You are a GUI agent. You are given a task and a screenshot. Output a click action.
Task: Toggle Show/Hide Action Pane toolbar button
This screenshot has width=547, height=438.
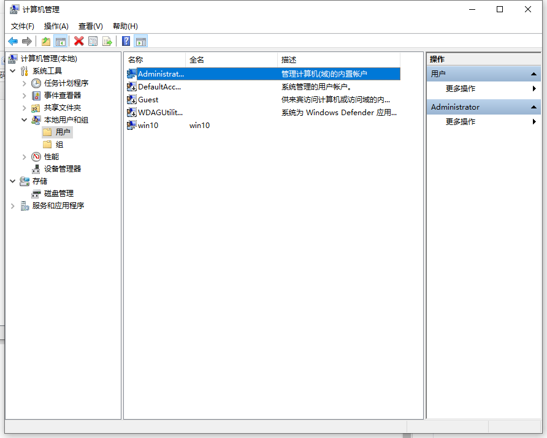(141, 41)
